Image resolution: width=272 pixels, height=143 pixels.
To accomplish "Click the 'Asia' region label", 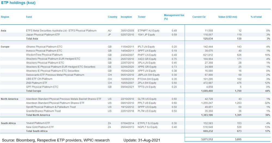I will (x=4, y=31).
